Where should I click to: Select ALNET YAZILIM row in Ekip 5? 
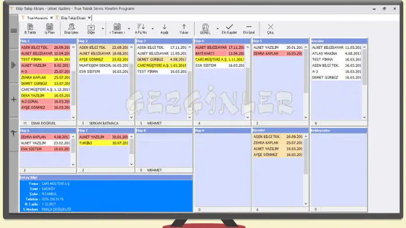(x=277, y=48)
